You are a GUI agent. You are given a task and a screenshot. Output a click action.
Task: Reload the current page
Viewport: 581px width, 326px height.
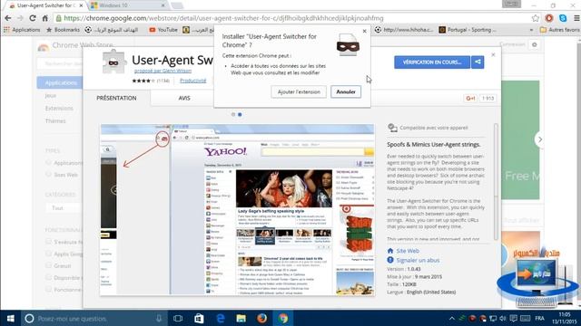pyautogui.click(x=33, y=18)
